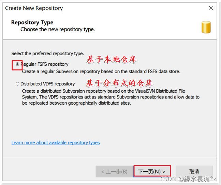This screenshot has height=185, width=221.
Task: Click 'Select the preferred repository type.' text
Action: (x=48, y=53)
